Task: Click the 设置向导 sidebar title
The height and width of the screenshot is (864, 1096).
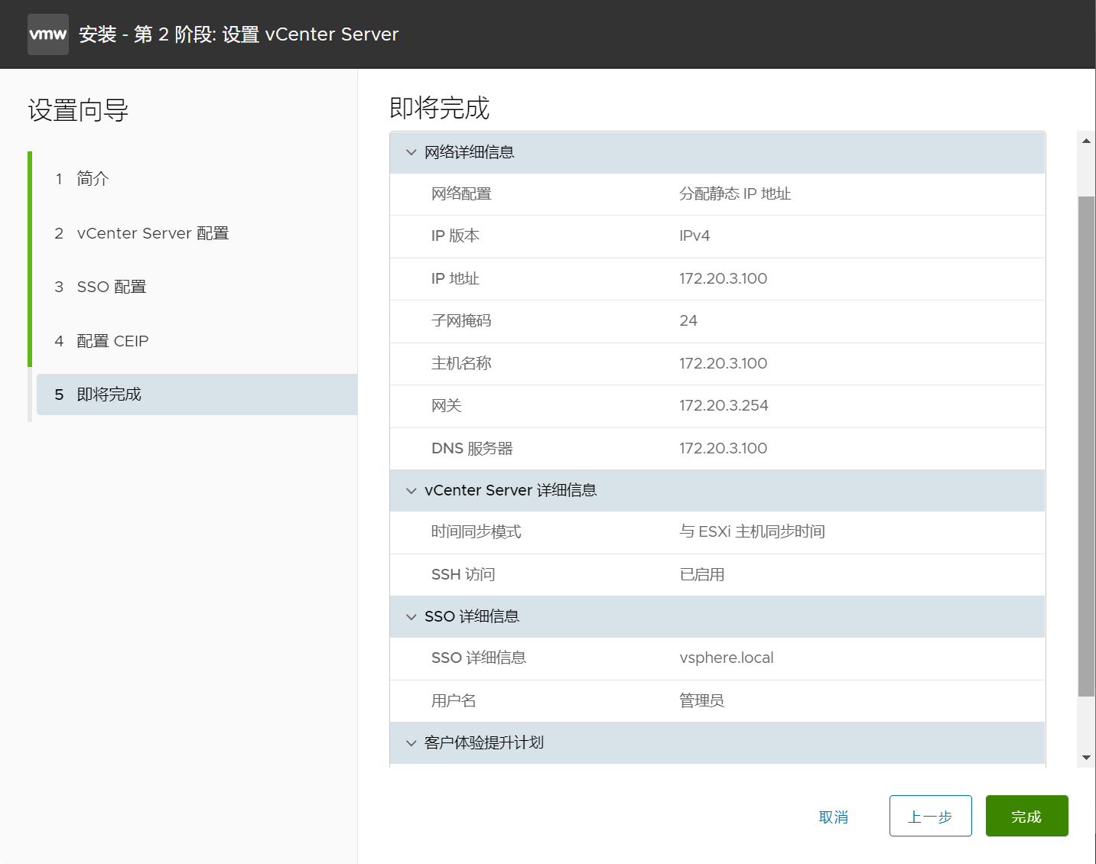Action: pyautogui.click(x=78, y=110)
